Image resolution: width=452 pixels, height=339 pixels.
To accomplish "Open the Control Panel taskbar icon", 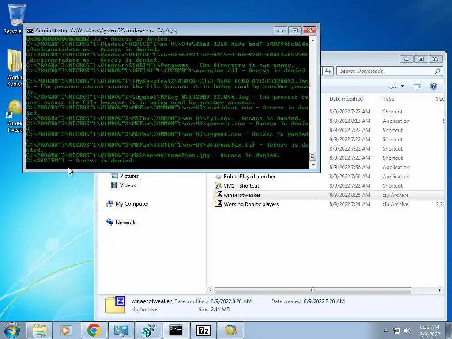I will pos(121,330).
